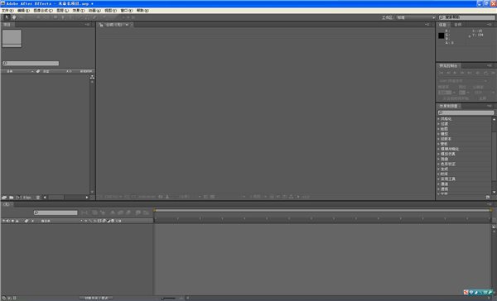The width and height of the screenshot is (497, 301).
Task: Sort project items by 类型 column
Action: 46,72
